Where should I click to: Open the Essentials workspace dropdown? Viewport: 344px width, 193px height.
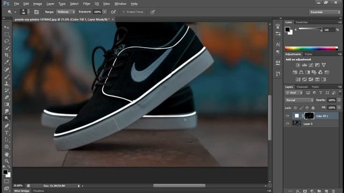(325, 12)
